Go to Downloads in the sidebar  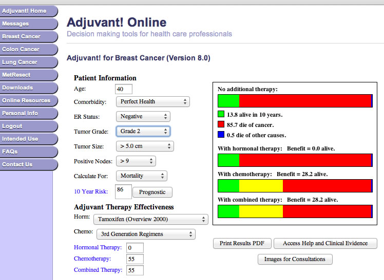[x=29, y=88]
